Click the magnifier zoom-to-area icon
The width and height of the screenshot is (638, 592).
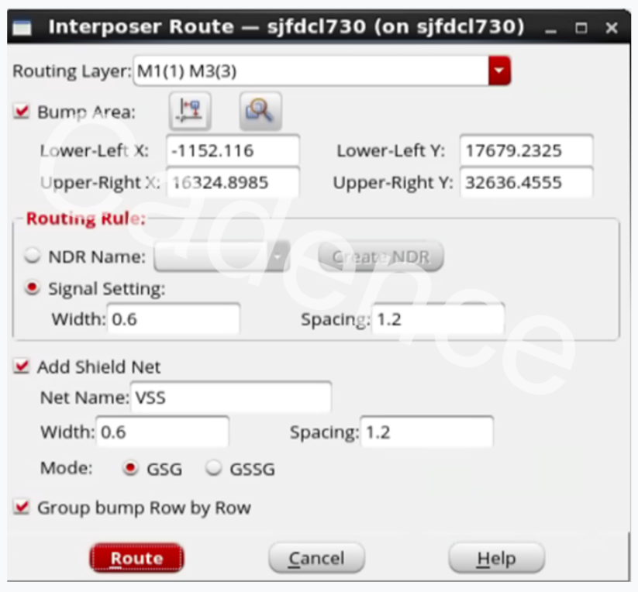tap(260, 111)
